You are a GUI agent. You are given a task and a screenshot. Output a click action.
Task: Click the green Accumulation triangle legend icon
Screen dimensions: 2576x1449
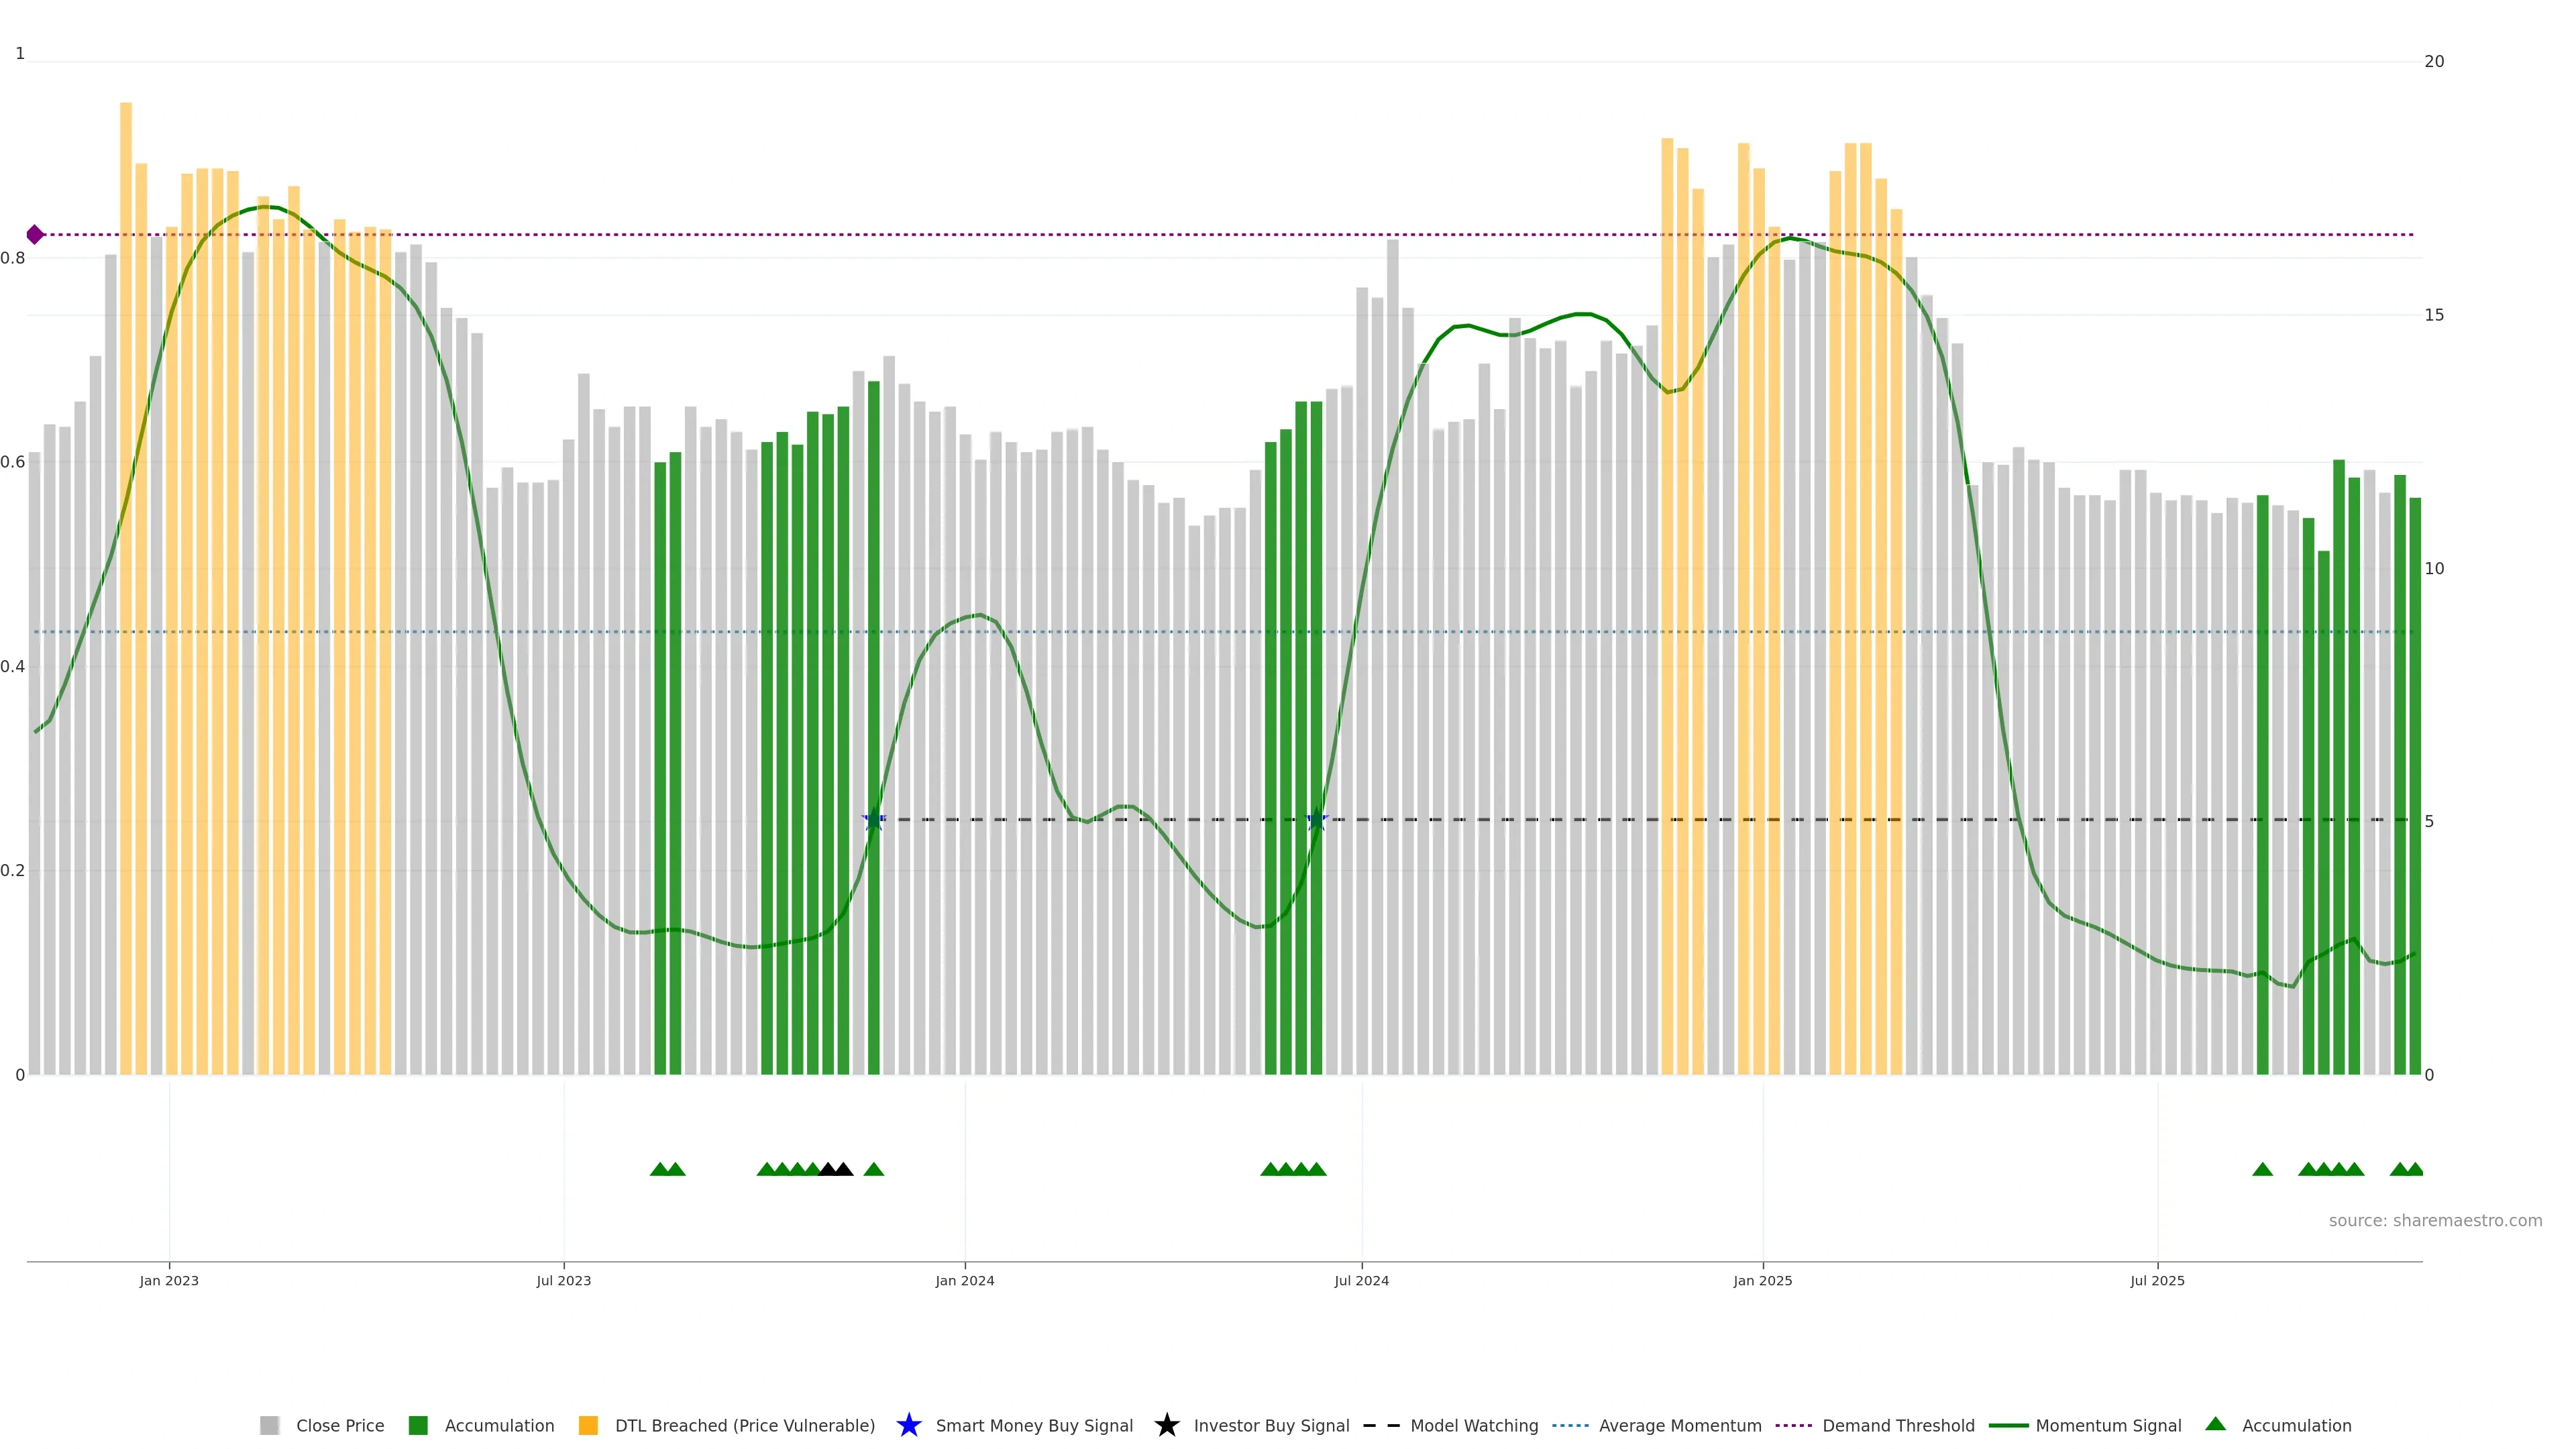2215,1424
